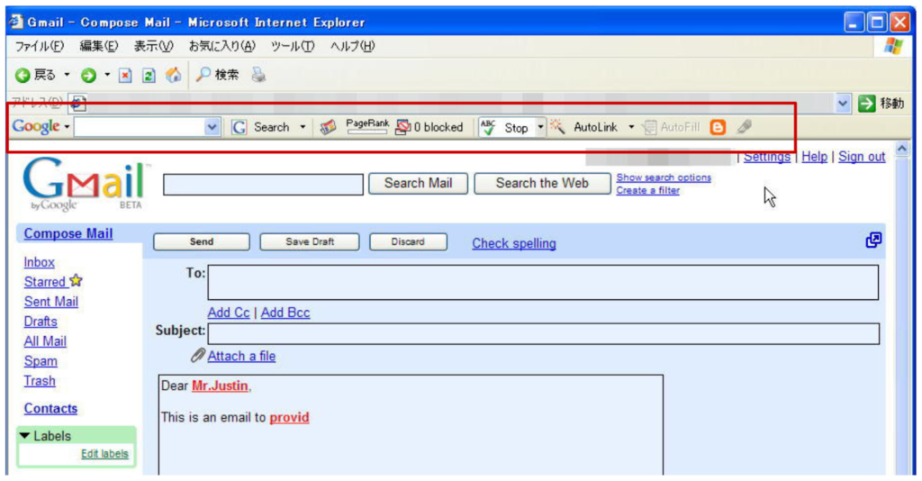Click the PageRank indicator in Google Toolbar
The height and width of the screenshot is (481, 922).
click(367, 126)
